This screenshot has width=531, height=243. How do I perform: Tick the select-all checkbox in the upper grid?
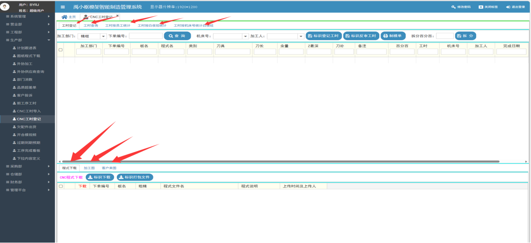point(61,50)
